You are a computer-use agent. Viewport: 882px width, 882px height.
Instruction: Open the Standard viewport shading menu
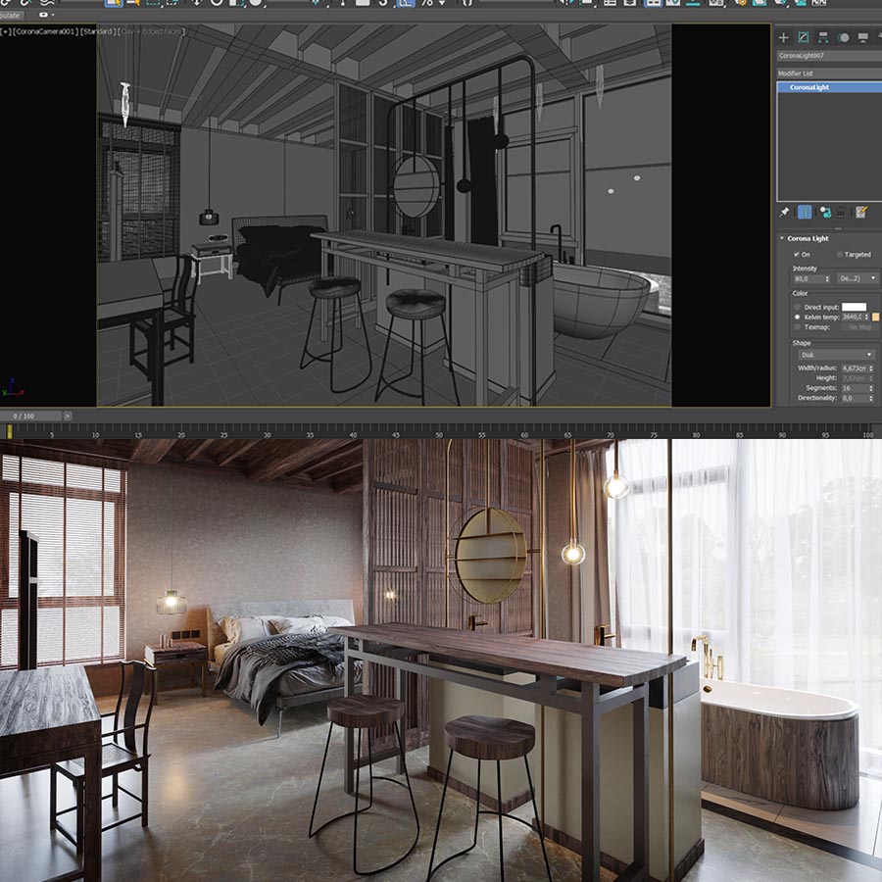pyautogui.click(x=98, y=31)
